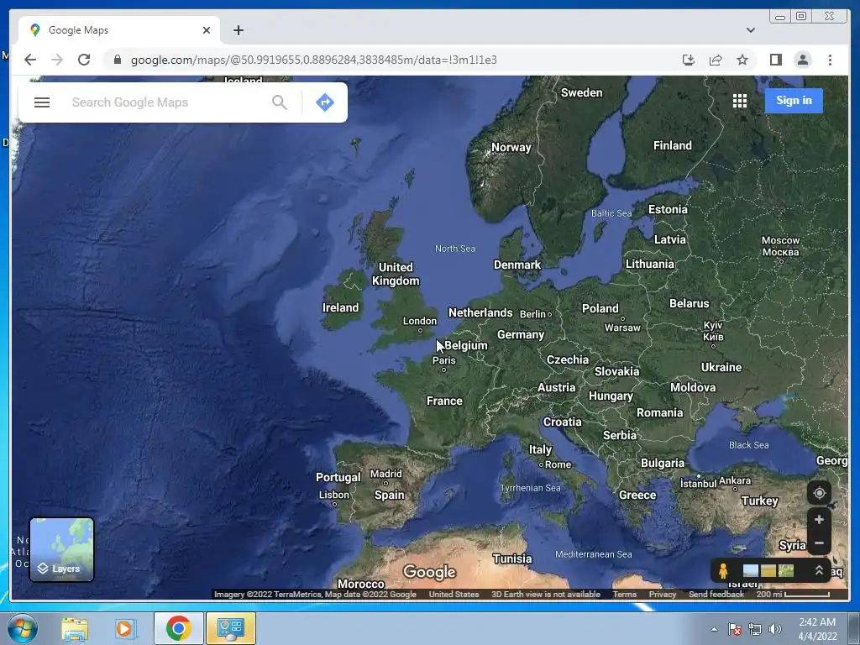
Task: Click the install app icon in address bar
Action: (x=689, y=60)
